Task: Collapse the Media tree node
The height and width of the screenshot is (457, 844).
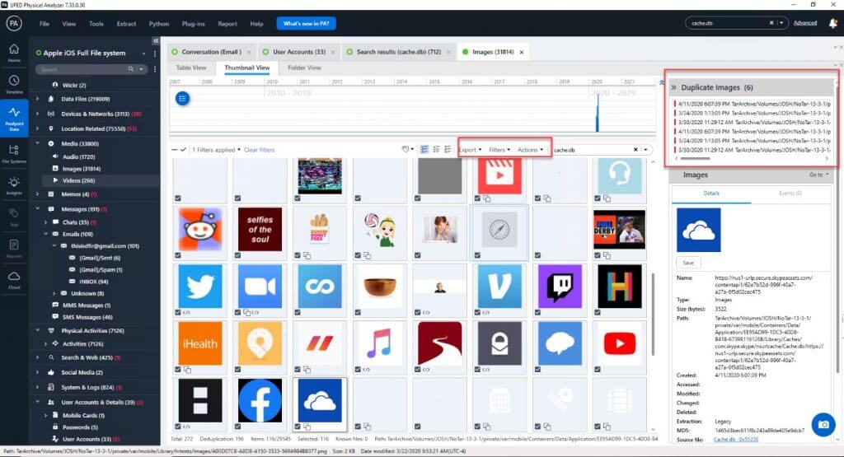Action: tap(37, 143)
